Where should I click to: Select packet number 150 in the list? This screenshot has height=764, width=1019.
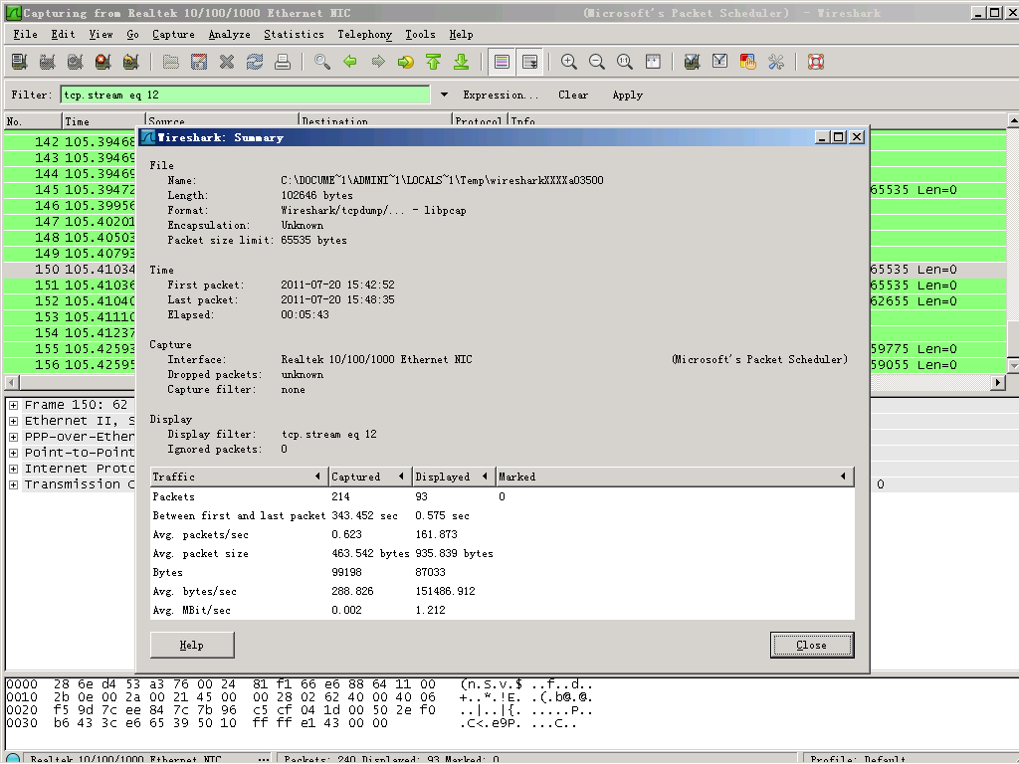click(70, 269)
